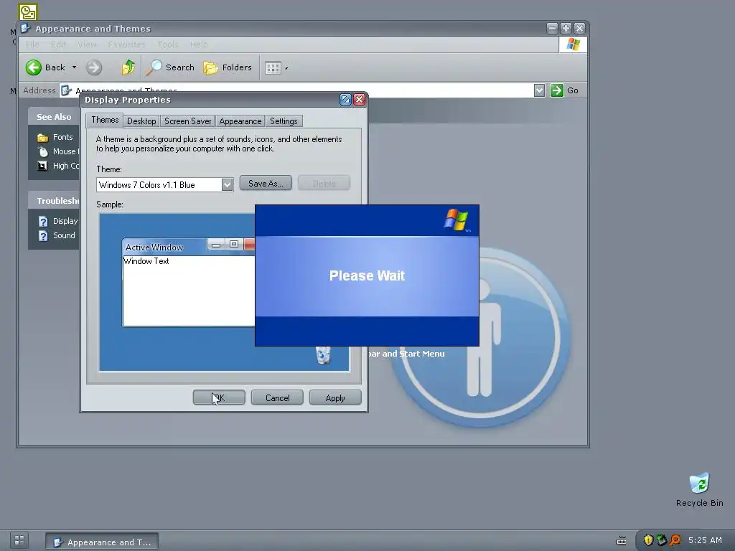
Task: Open the Back history dropdown arrow
Action: pyautogui.click(x=74, y=67)
